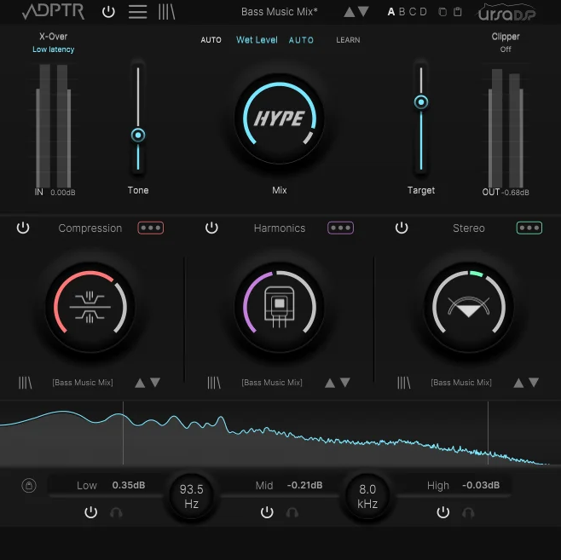Toggle the main plugin power button
Image resolution: width=561 pixels, height=560 pixels.
(x=108, y=12)
